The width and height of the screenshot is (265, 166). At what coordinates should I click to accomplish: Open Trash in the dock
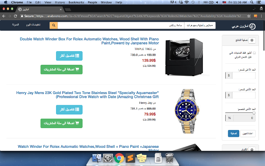tap(169, 158)
